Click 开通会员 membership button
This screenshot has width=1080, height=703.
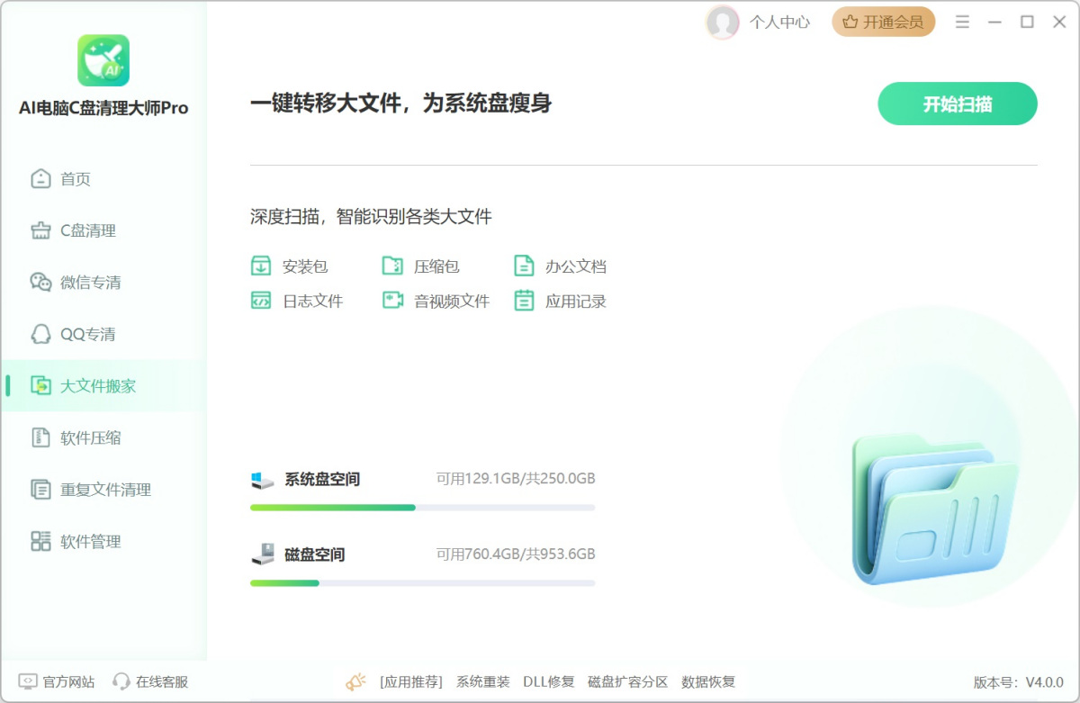(883, 23)
